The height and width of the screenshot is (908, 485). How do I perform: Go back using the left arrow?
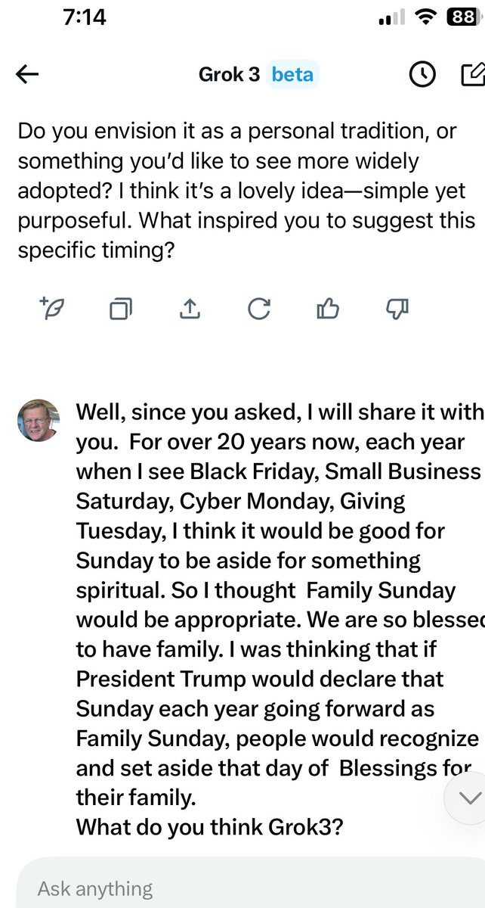27,74
